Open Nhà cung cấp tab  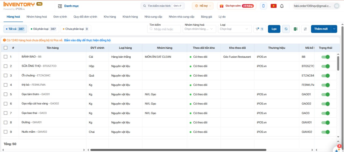pos(153,17)
